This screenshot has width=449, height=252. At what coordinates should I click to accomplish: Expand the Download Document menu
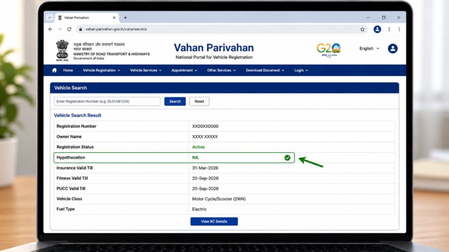click(265, 70)
